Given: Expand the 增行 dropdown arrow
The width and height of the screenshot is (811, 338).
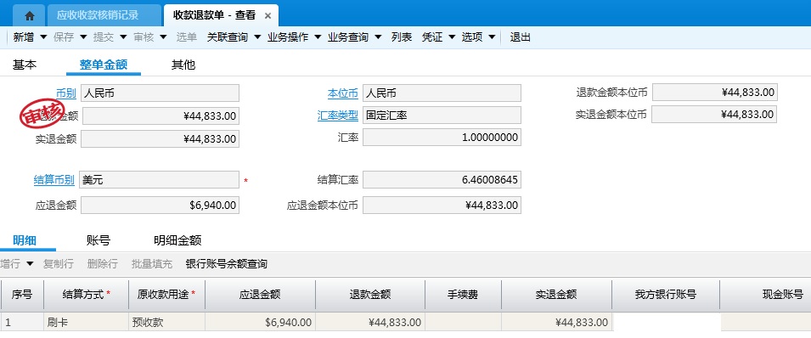Looking at the screenshot, I should coord(30,264).
